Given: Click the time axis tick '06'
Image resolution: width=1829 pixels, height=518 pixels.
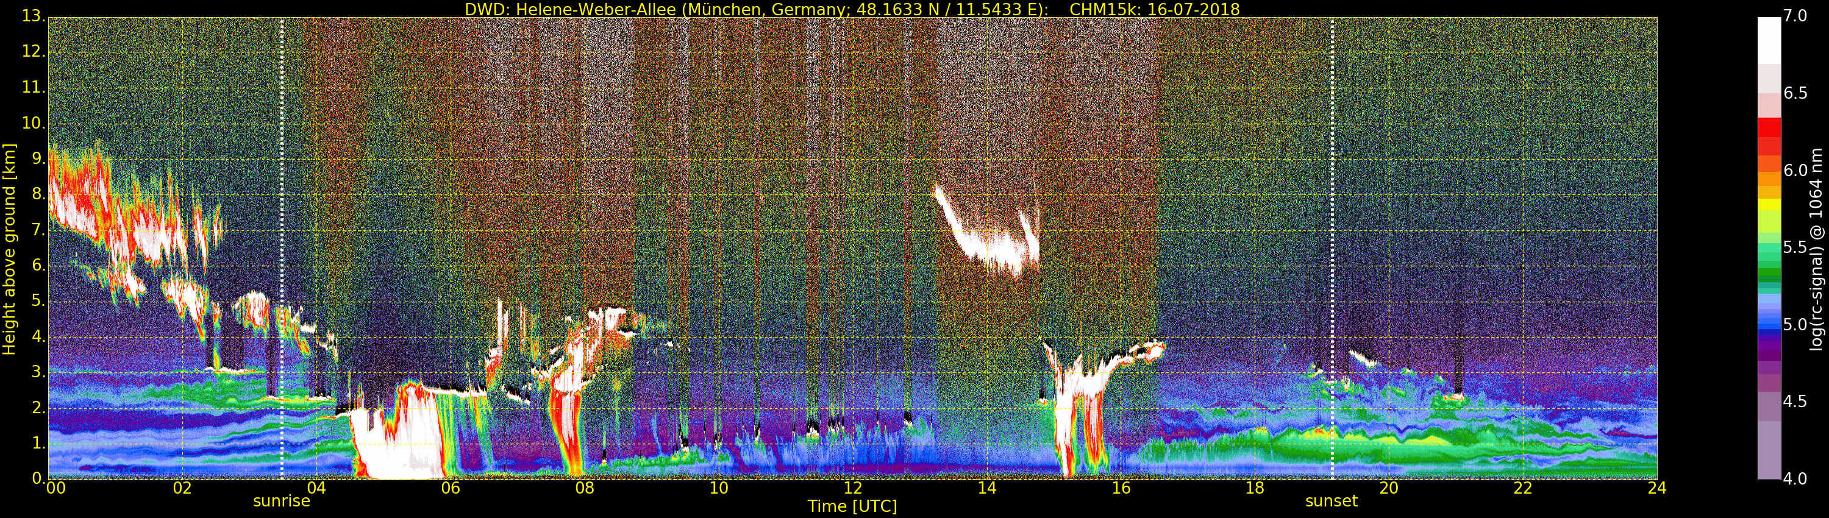Looking at the screenshot, I should coord(451,488).
